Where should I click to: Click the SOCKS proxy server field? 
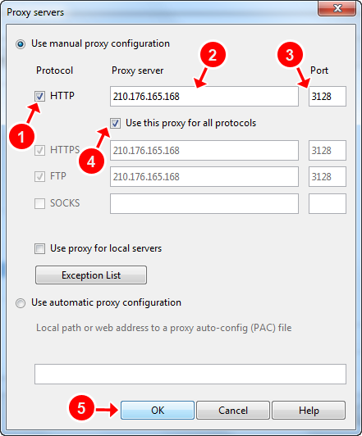click(x=204, y=203)
